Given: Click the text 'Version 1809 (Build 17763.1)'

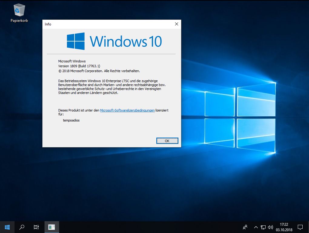Looking at the screenshot, I should [79, 66].
